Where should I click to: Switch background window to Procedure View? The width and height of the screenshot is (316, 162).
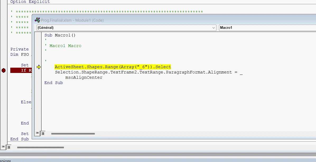[3, 147]
